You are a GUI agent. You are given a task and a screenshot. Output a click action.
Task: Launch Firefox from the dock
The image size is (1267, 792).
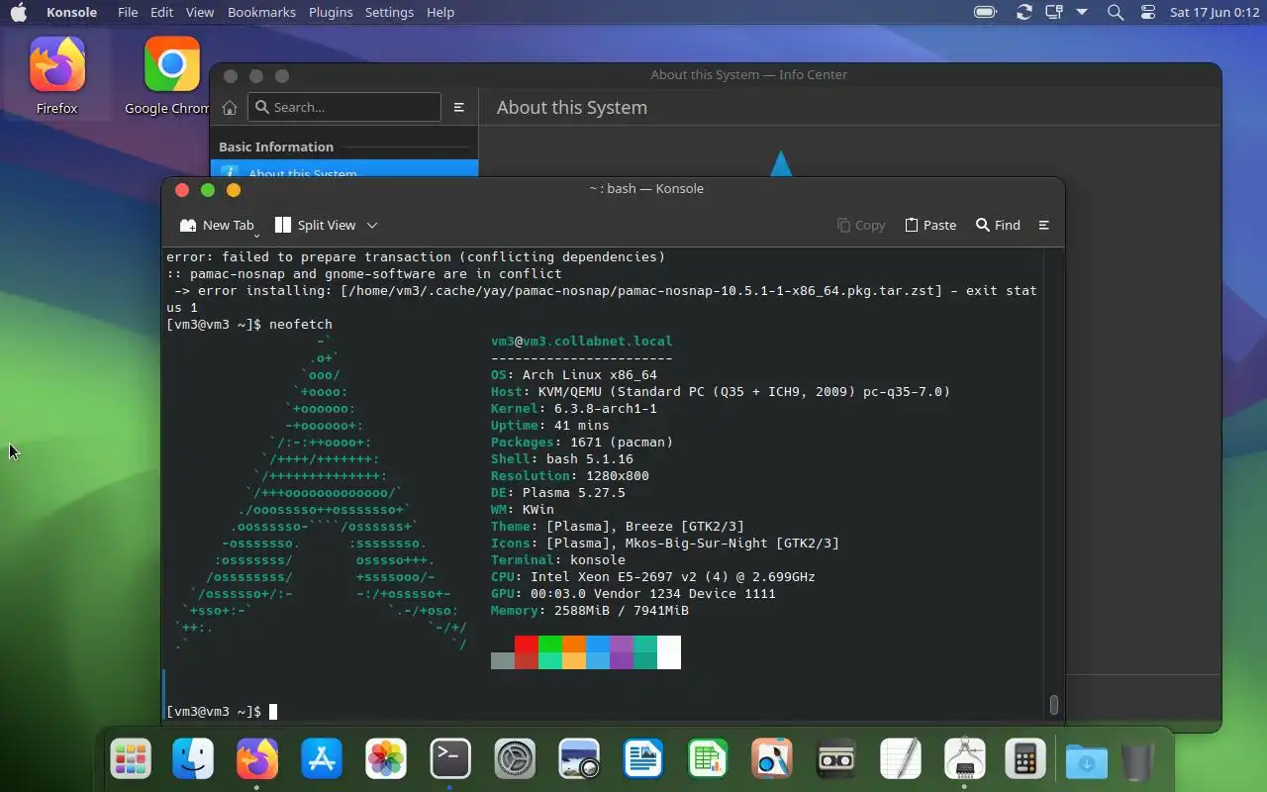(x=257, y=759)
